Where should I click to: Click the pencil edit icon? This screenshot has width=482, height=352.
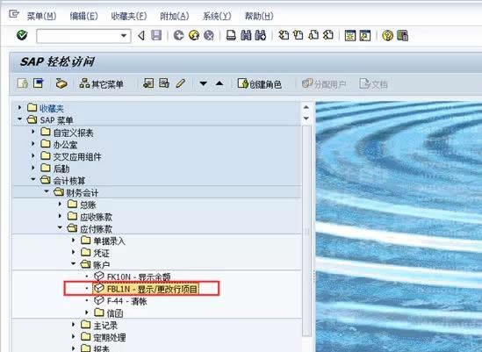tap(181, 83)
